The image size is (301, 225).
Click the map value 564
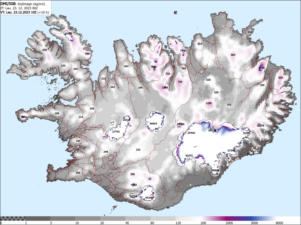[233, 55]
